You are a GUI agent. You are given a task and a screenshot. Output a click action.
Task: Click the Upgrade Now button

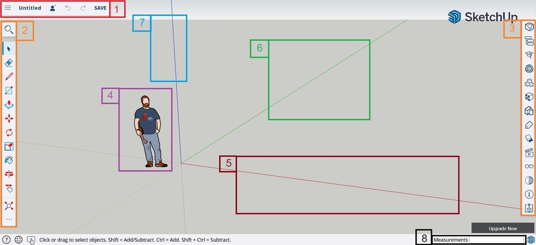[502, 228]
